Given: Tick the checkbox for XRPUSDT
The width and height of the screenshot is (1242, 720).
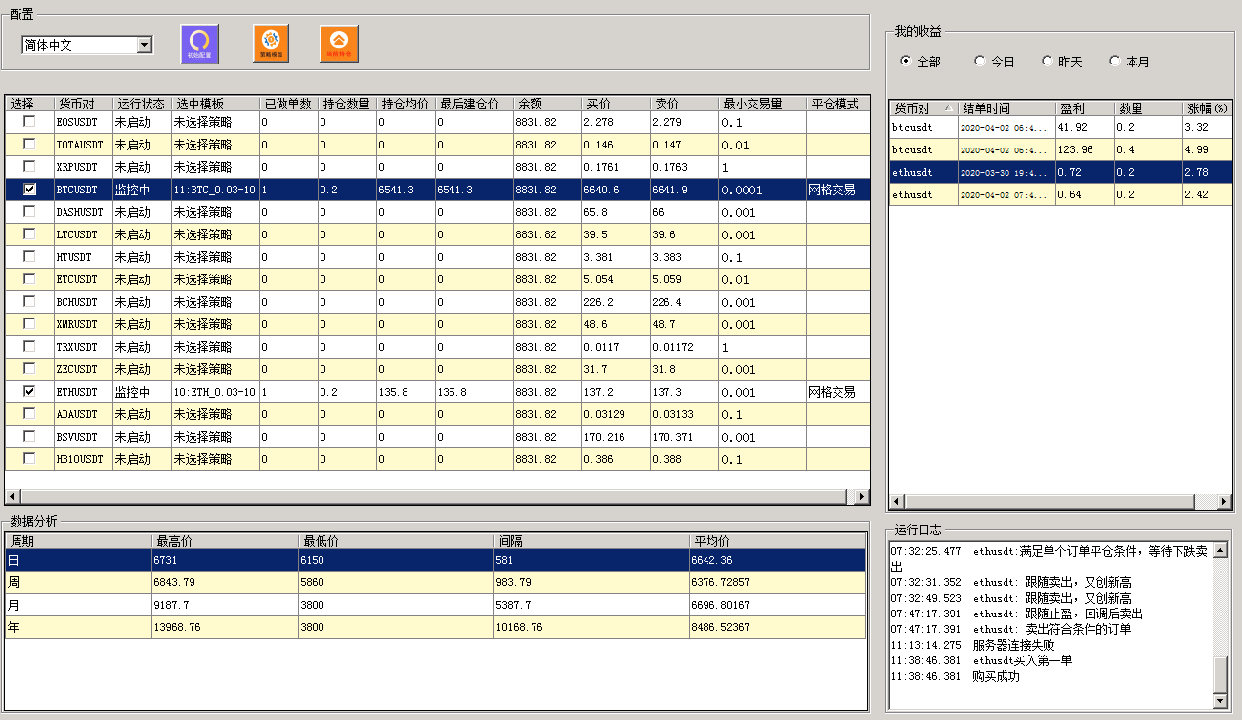Looking at the screenshot, I should [30, 167].
